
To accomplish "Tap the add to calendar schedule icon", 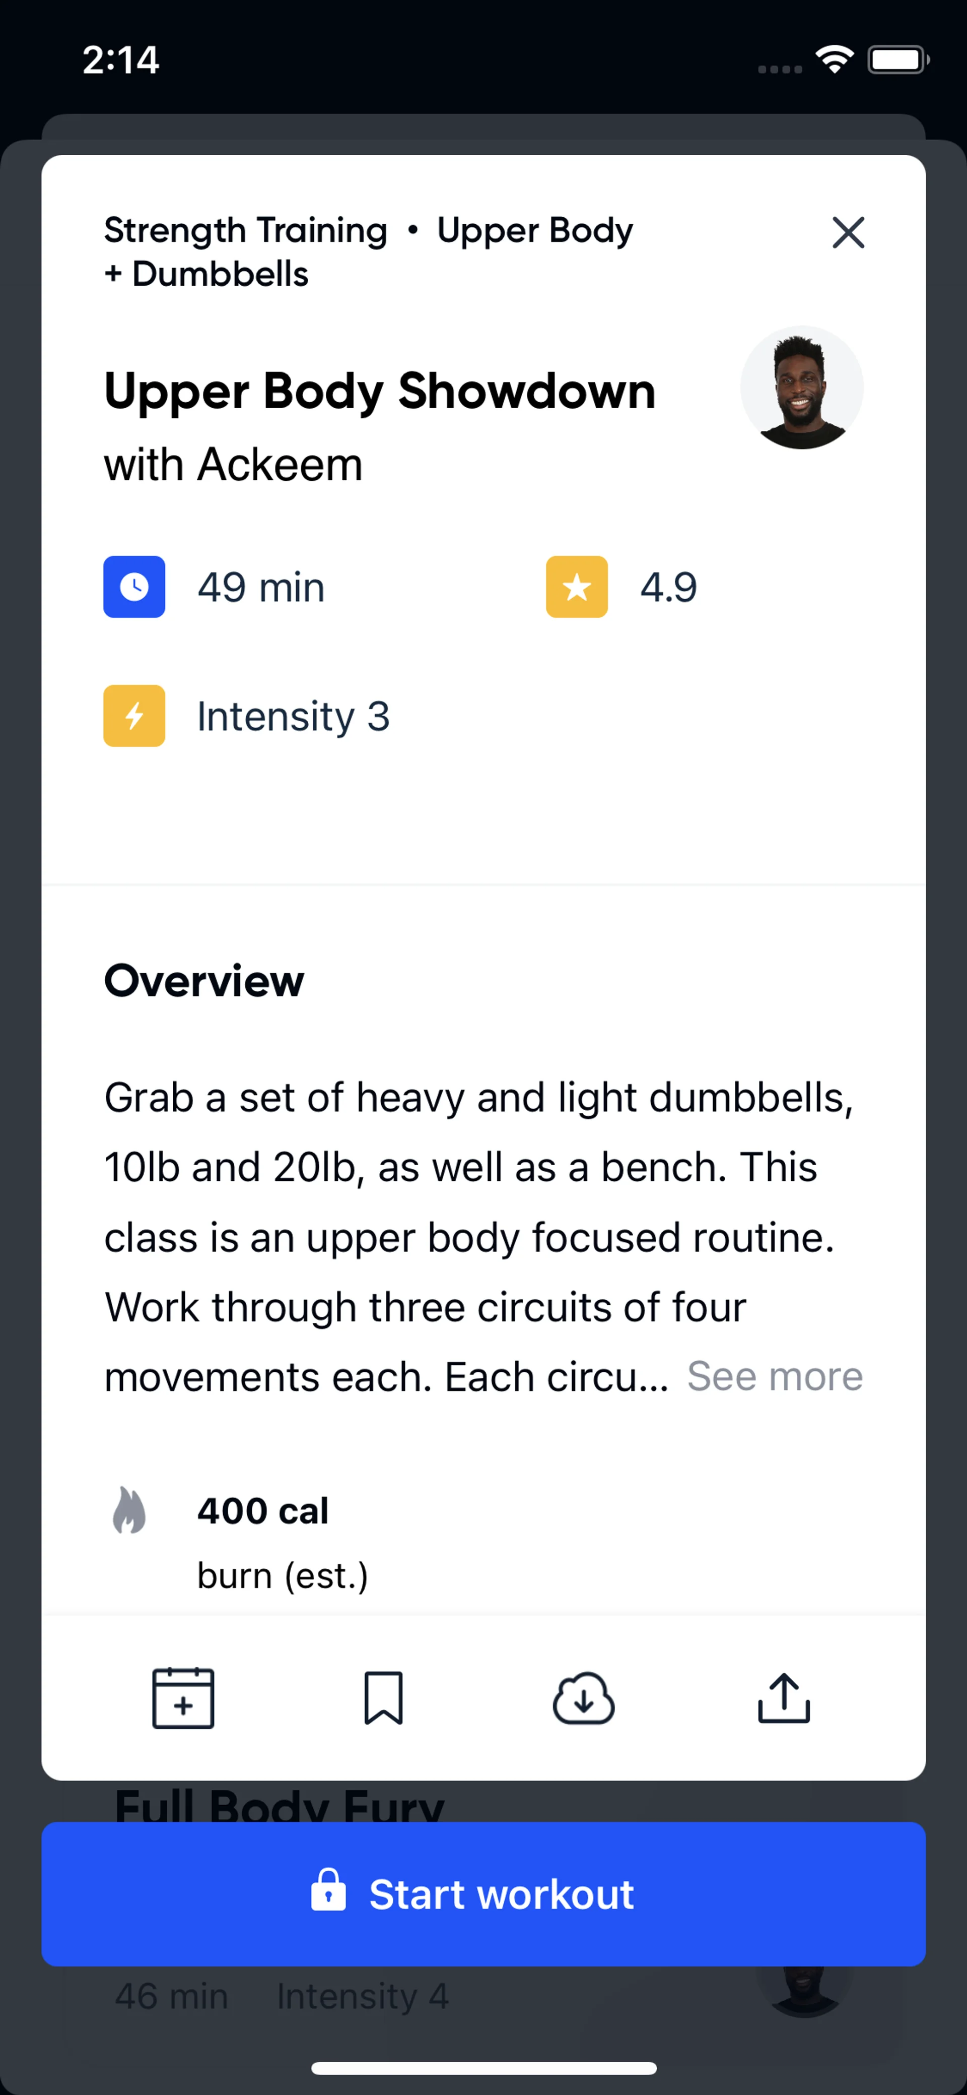I will click(x=183, y=1698).
